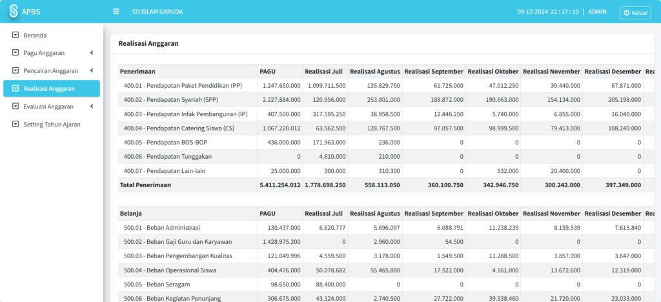Click the Keluar logout button

(635, 13)
